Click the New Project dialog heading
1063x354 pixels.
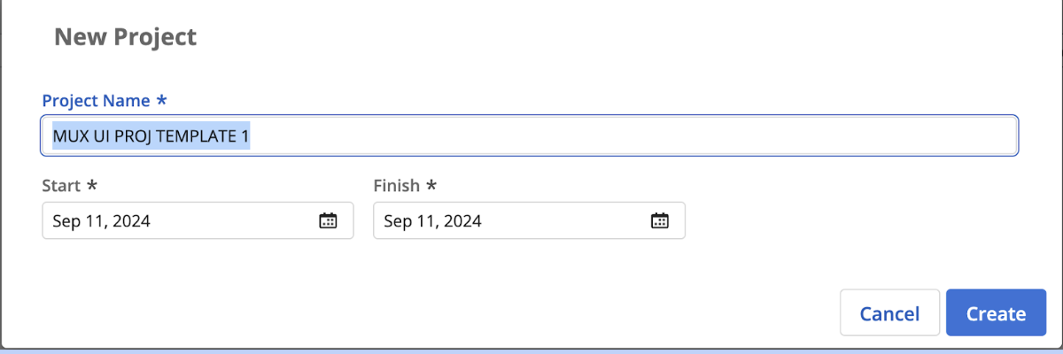pos(125,37)
